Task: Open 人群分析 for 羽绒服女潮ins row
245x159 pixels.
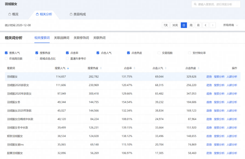Action: click(232, 144)
